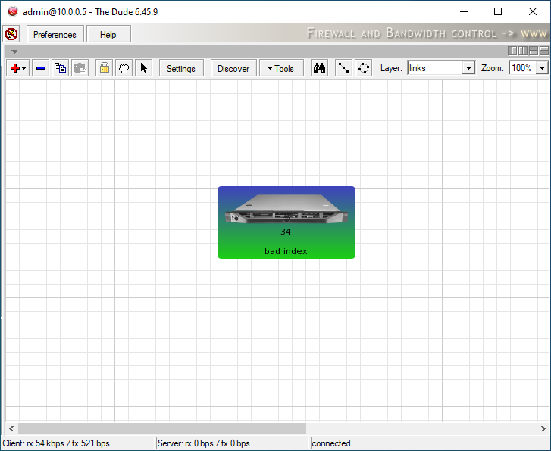Choose the first pane layout icon
The height and width of the screenshot is (451, 551).
512,51
